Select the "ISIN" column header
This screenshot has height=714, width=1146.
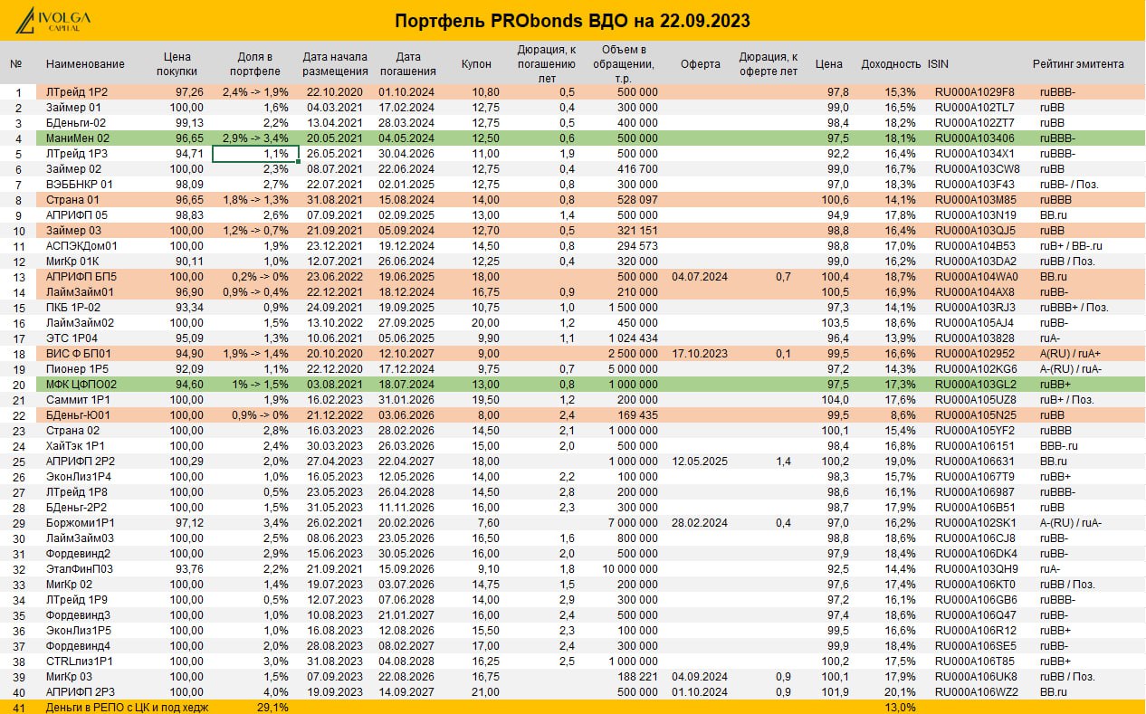[938, 64]
